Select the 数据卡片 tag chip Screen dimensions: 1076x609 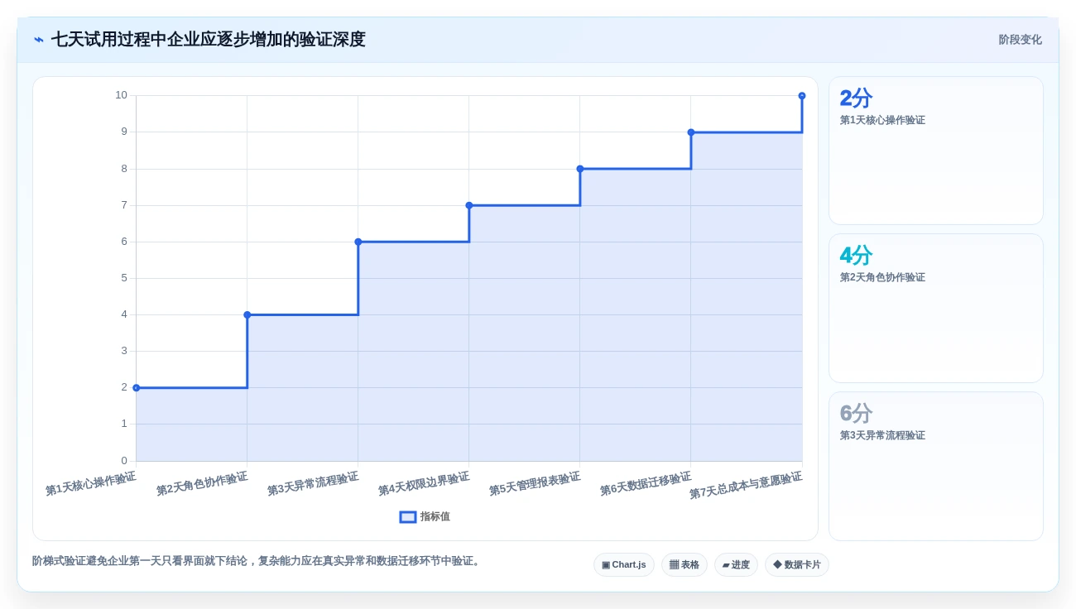coord(797,564)
